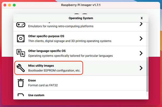Expand Other specific-purpose OS chevron
This screenshot has width=162, height=107.
coord(141,39)
